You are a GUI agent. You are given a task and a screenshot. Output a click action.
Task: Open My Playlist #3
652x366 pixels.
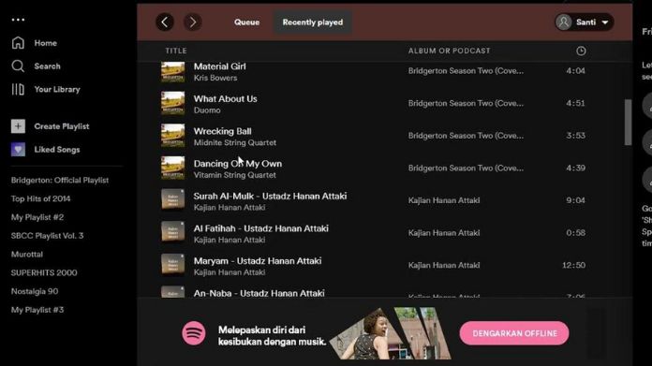tap(37, 310)
